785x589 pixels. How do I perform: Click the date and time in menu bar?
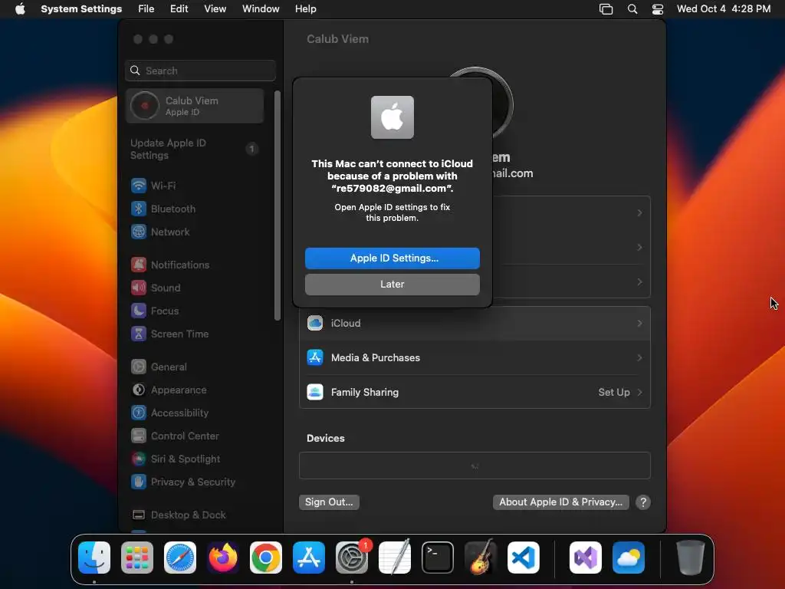(x=724, y=9)
